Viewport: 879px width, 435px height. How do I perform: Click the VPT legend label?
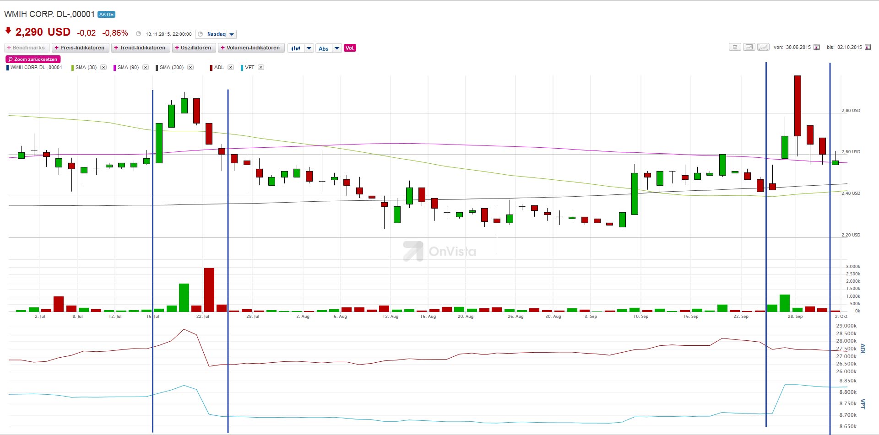click(x=250, y=67)
